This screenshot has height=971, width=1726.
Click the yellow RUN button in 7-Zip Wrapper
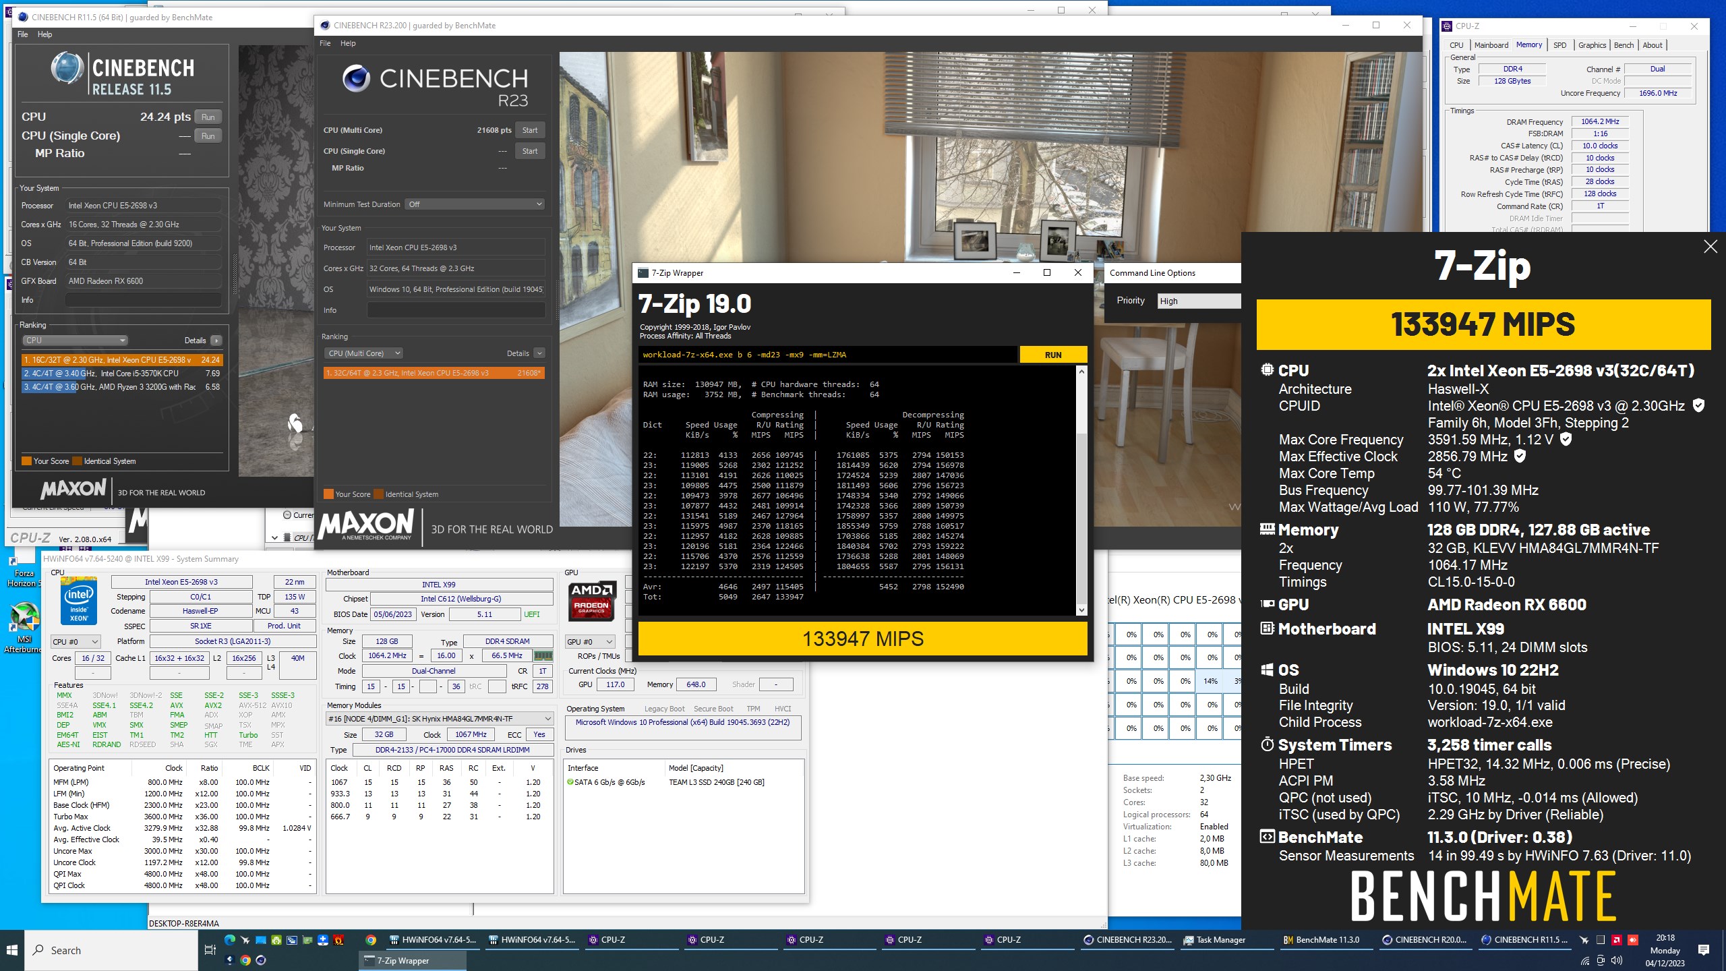click(1053, 355)
